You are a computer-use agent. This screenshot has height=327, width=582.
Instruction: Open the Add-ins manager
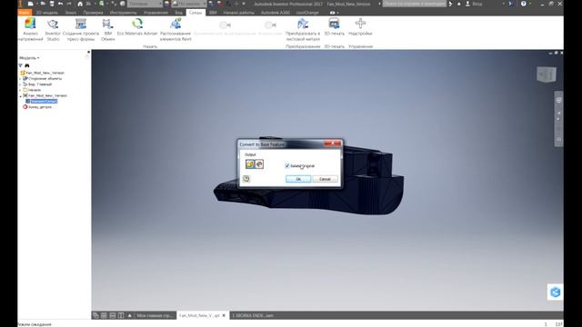click(x=360, y=27)
